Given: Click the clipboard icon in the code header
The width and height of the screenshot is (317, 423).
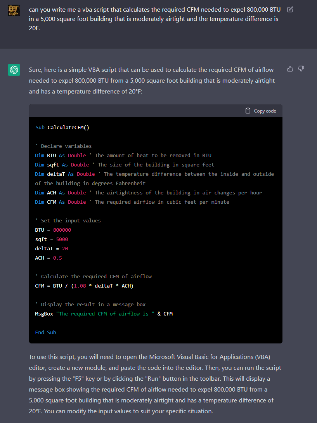Looking at the screenshot, I should click(248, 111).
